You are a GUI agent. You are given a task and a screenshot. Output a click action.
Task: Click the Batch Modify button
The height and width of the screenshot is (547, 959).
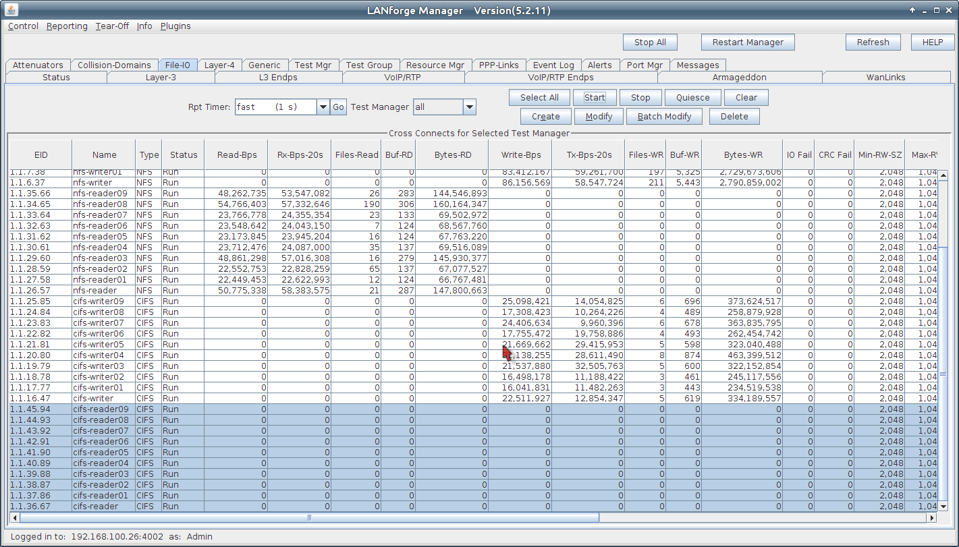(x=664, y=117)
